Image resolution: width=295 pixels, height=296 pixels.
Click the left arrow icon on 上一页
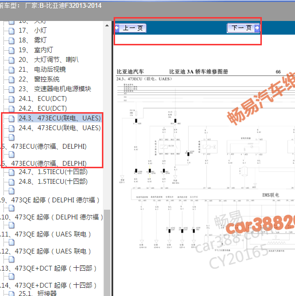coord(117,28)
